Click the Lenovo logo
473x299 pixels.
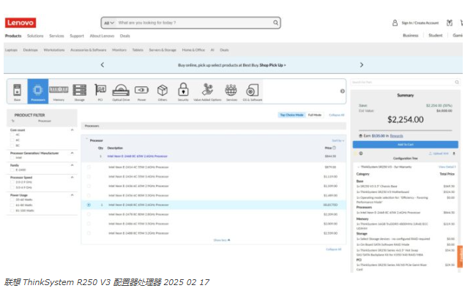21,23
